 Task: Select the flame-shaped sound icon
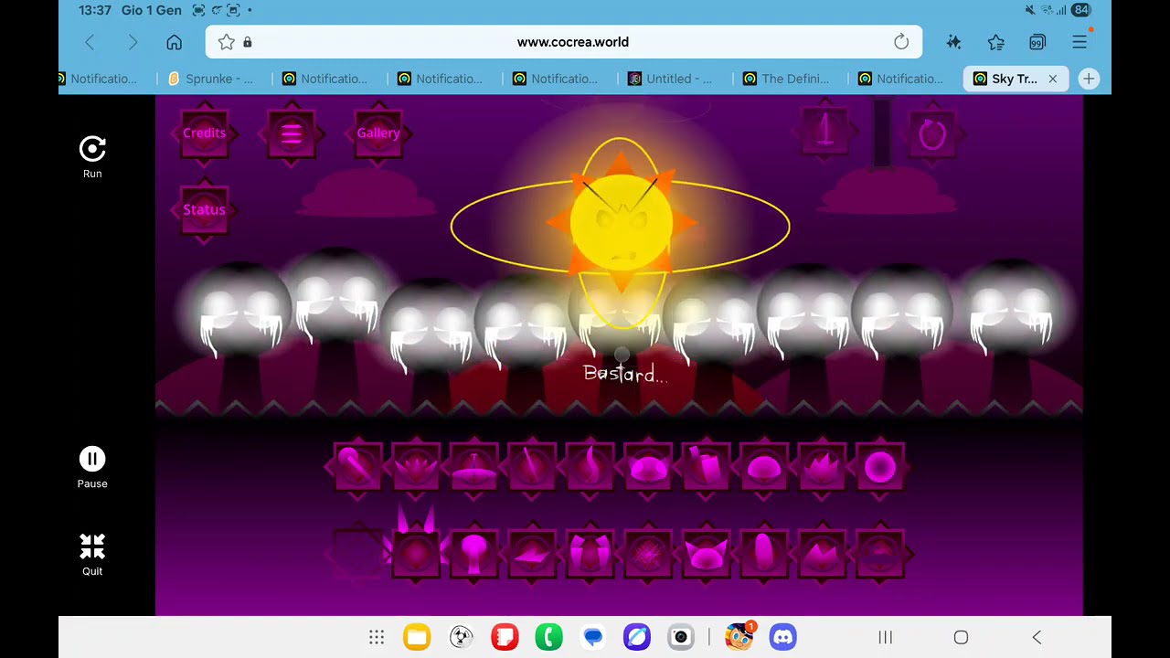pyautogui.click(x=590, y=468)
